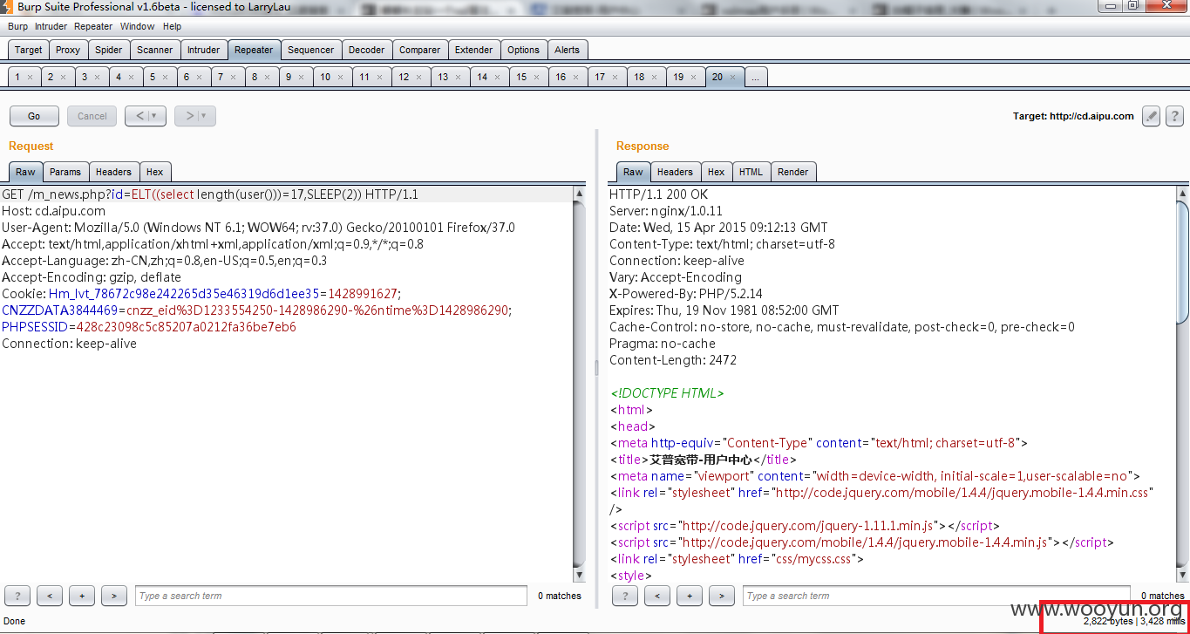Click the edit target pencil icon

[1151, 116]
